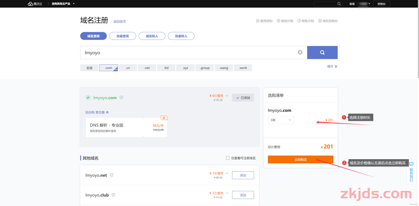Click the Tencent Cloud logo
Screen dimensions: 419x206
tap(35, 4)
